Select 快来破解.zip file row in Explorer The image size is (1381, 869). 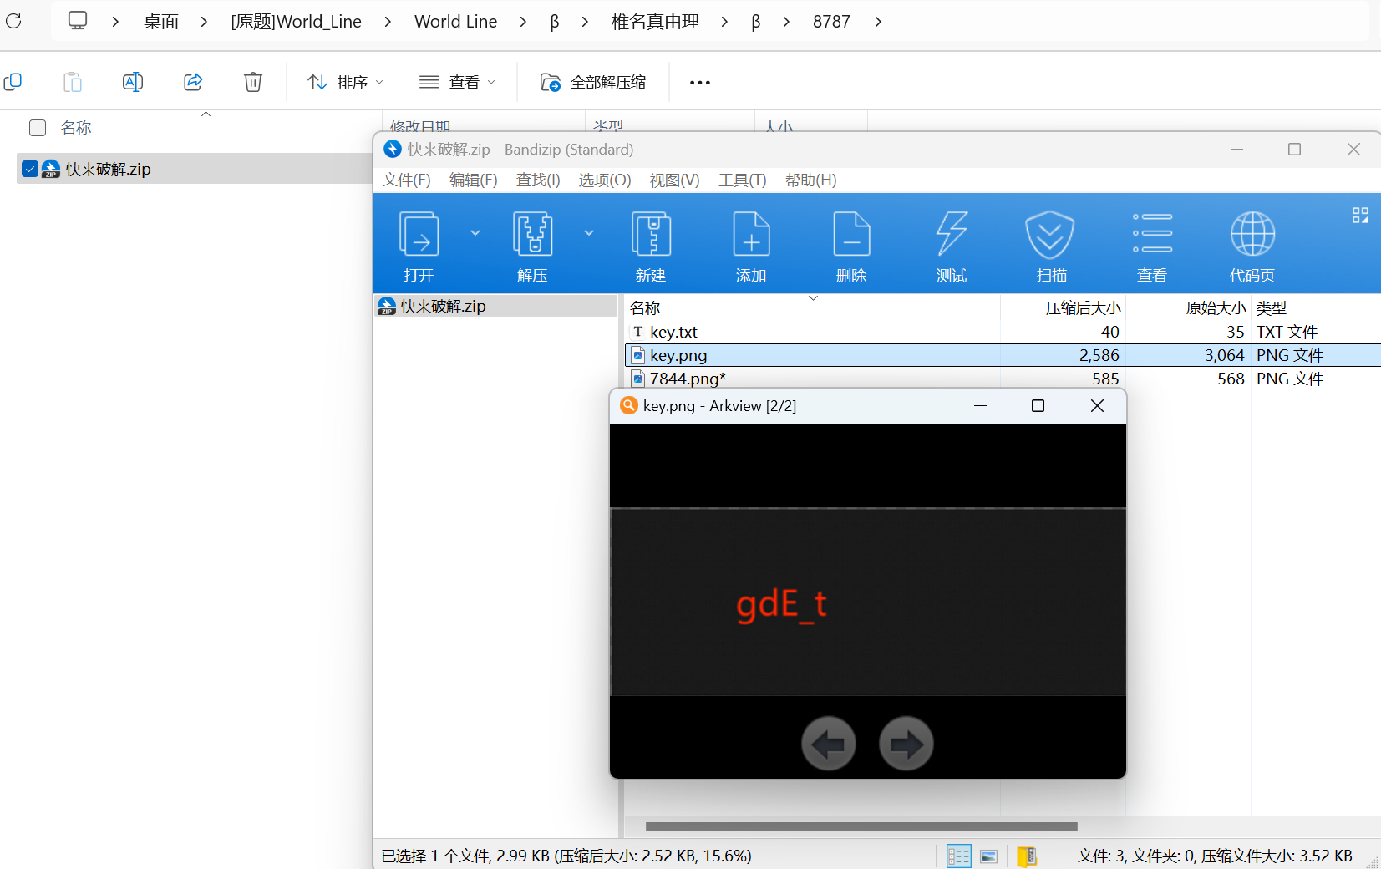pyautogui.click(x=194, y=169)
